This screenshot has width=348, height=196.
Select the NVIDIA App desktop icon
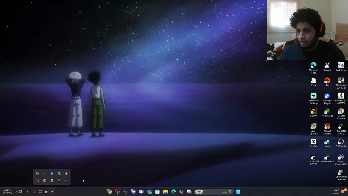point(327,112)
